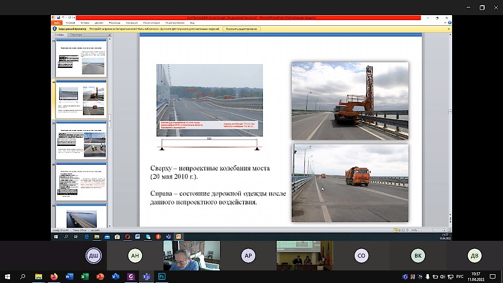Select the АН participant avatar

pyautogui.click(x=135, y=255)
